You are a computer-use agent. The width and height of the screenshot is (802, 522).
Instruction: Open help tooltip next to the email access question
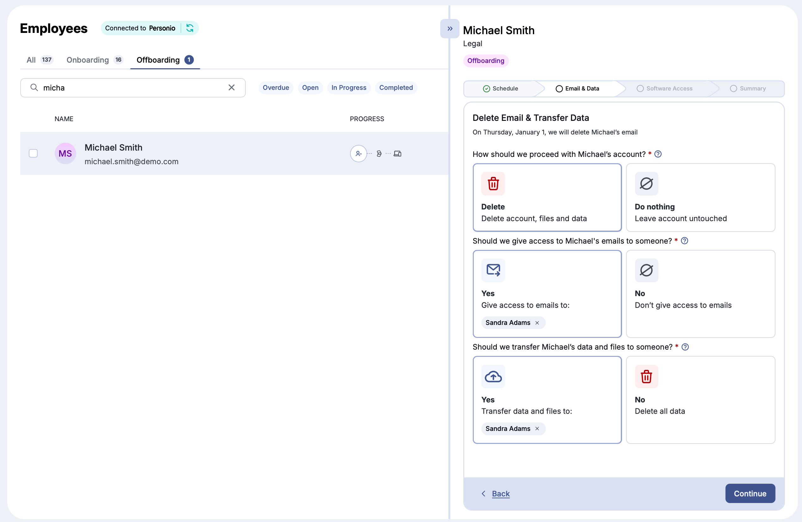tap(685, 241)
